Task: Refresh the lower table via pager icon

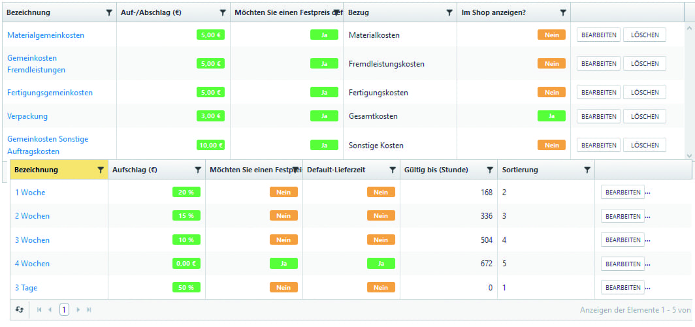Action: 20,310
